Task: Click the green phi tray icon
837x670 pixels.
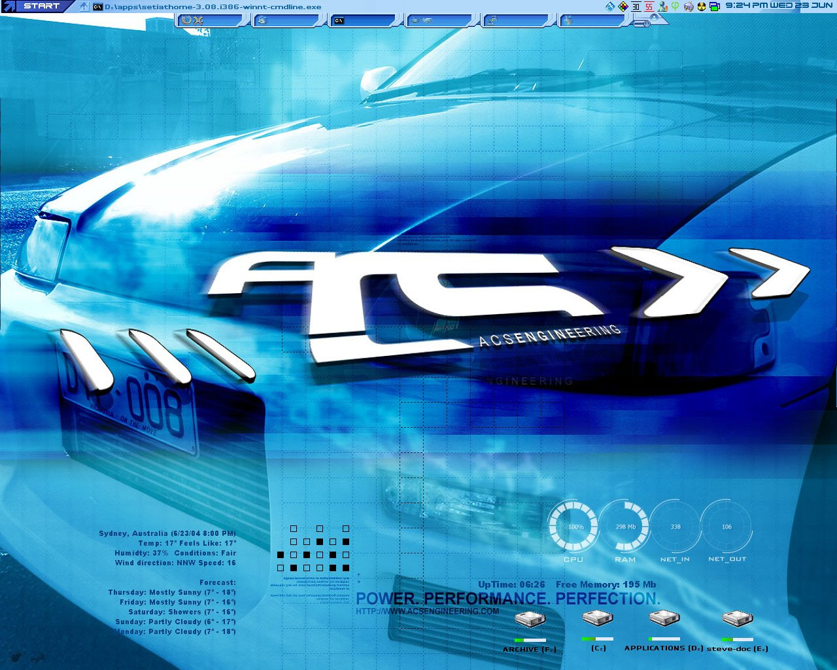Action: click(675, 6)
